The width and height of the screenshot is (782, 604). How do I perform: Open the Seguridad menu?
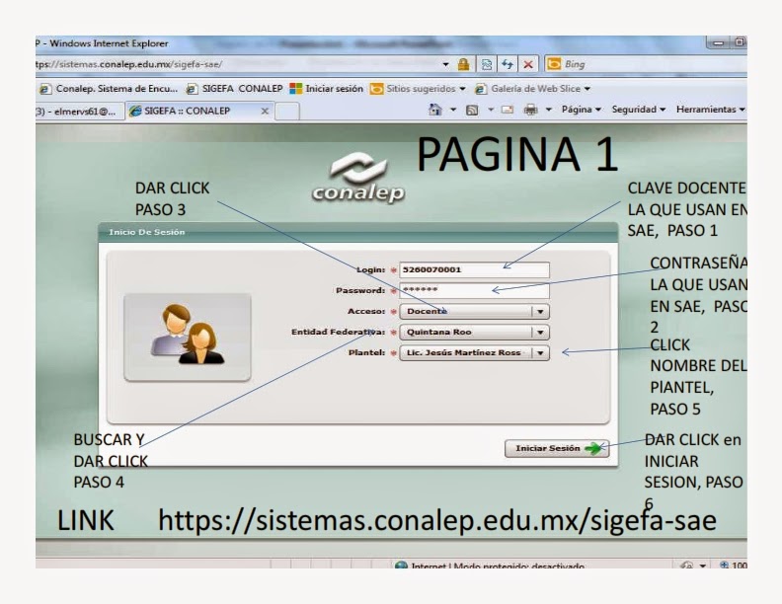click(x=639, y=110)
